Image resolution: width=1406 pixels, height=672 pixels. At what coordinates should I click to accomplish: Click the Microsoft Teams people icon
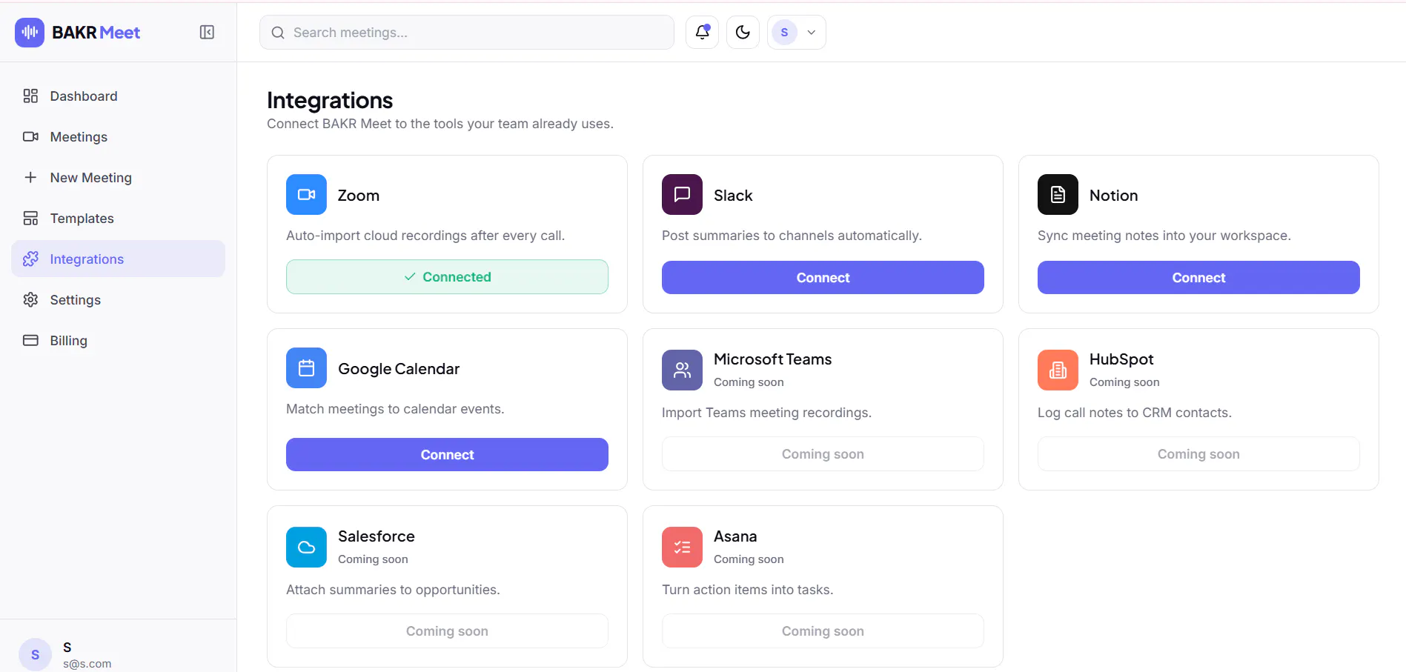click(682, 370)
